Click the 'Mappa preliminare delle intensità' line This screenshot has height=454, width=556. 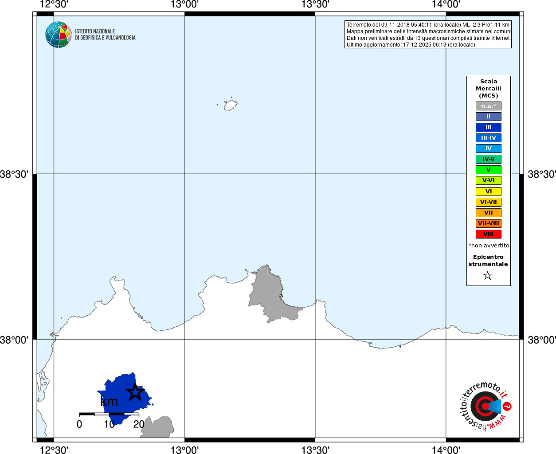tap(429, 31)
